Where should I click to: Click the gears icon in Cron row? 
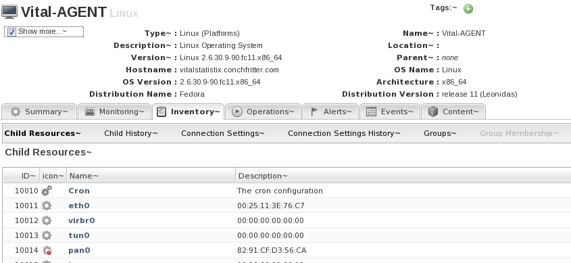[47, 191]
